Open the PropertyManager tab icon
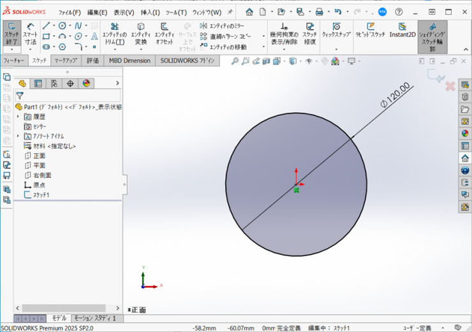472x332 pixels. 38,83
